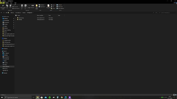The height and width of the screenshot is (99, 177).
Task: Open Music under This PC
Action: coord(5,61)
